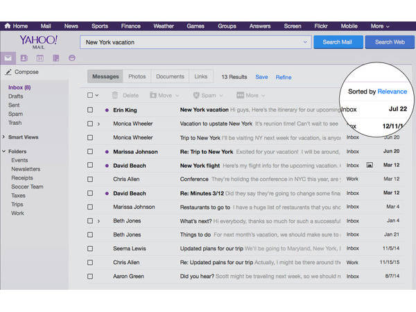This screenshot has height=312, width=416.
Task: Click the Save search link
Action: (261, 77)
